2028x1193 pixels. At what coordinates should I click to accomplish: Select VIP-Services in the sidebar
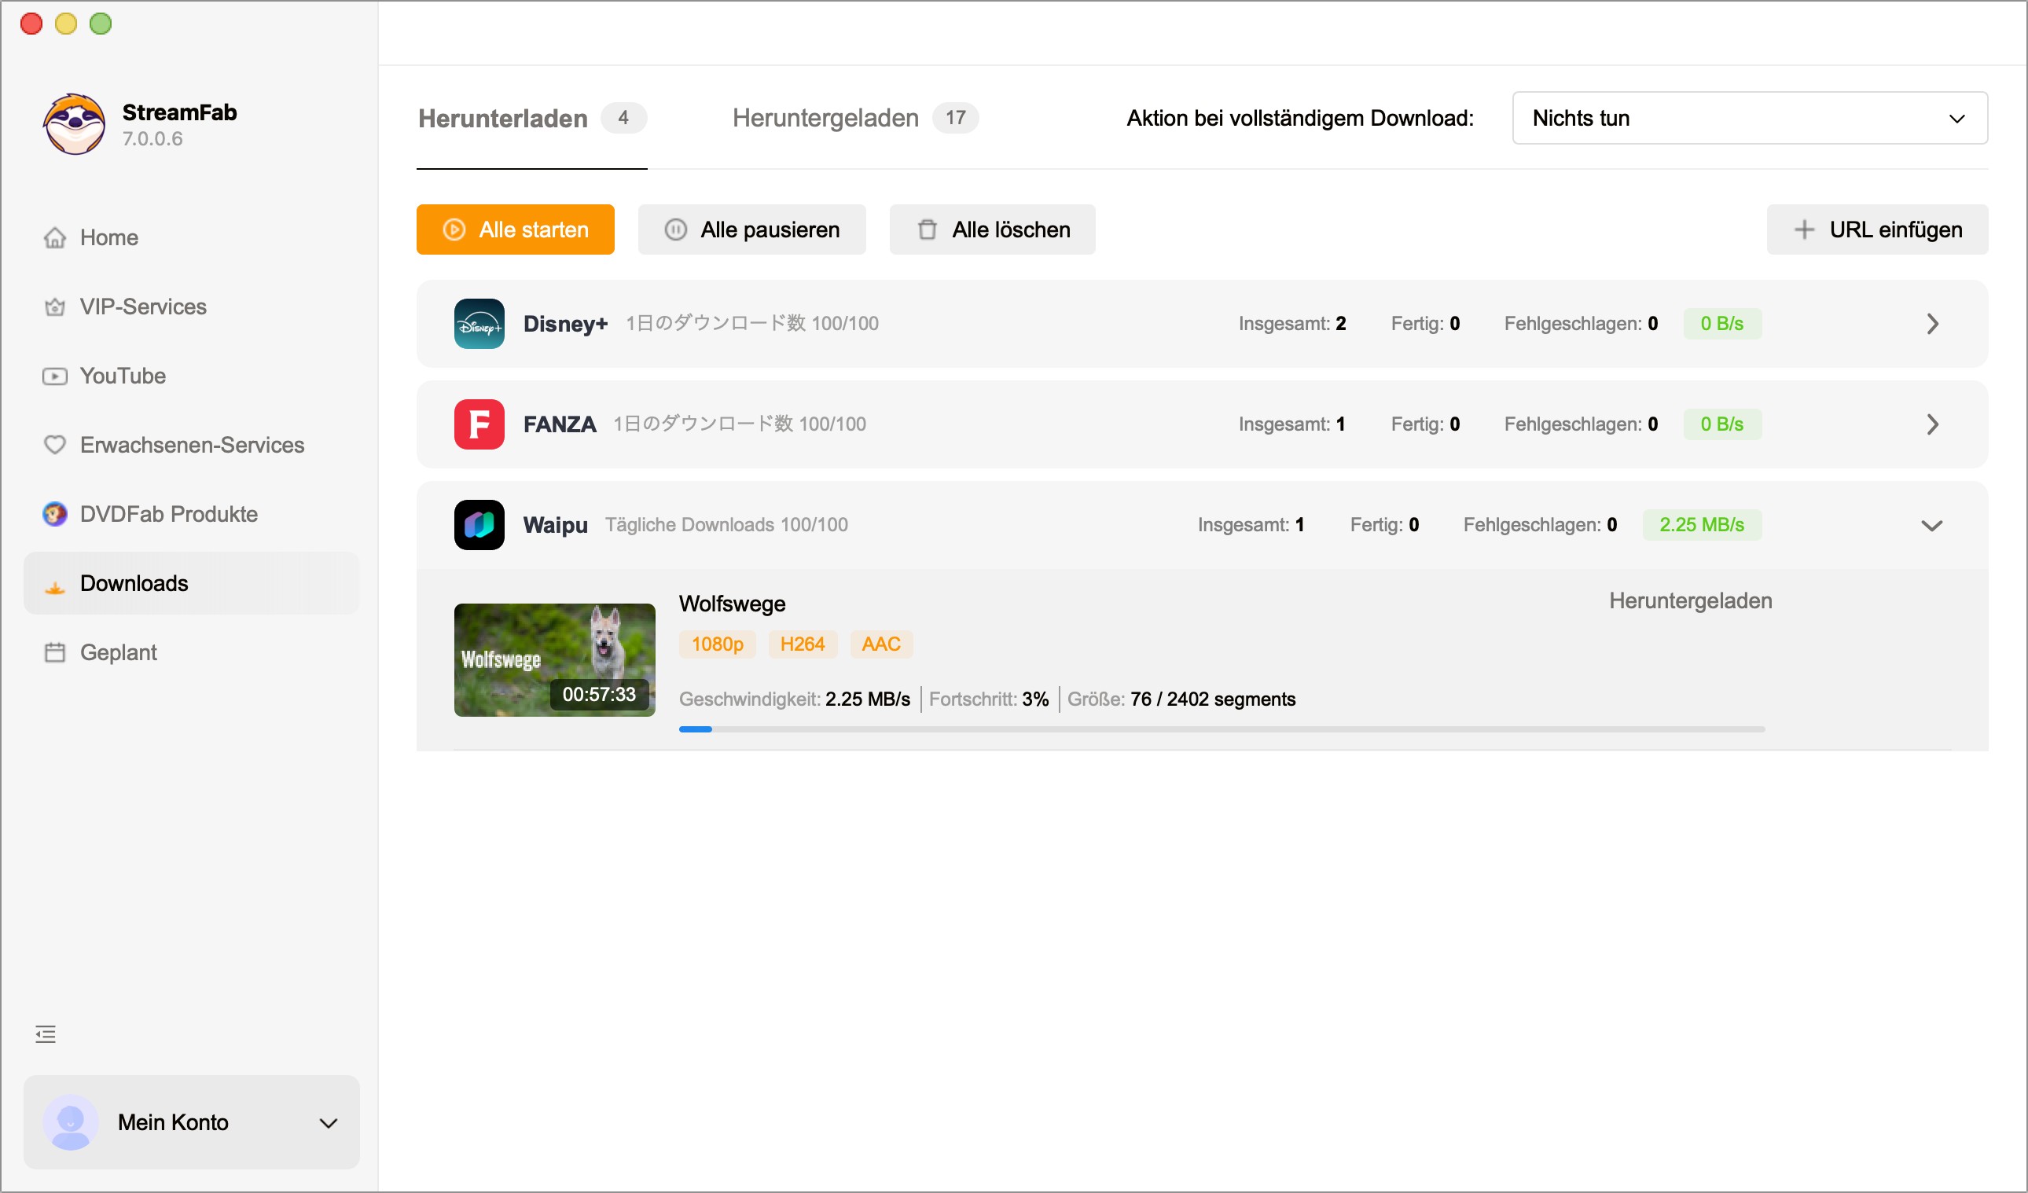[141, 307]
